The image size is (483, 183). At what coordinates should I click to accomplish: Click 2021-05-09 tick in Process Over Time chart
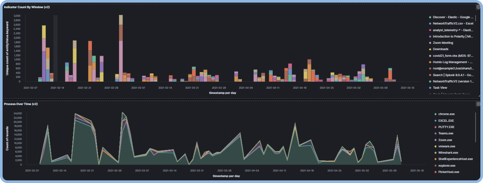[389, 171]
